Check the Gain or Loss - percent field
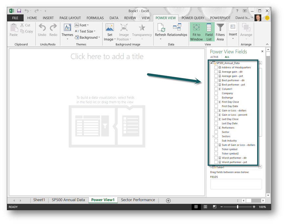285x224 pixels. point(216,115)
